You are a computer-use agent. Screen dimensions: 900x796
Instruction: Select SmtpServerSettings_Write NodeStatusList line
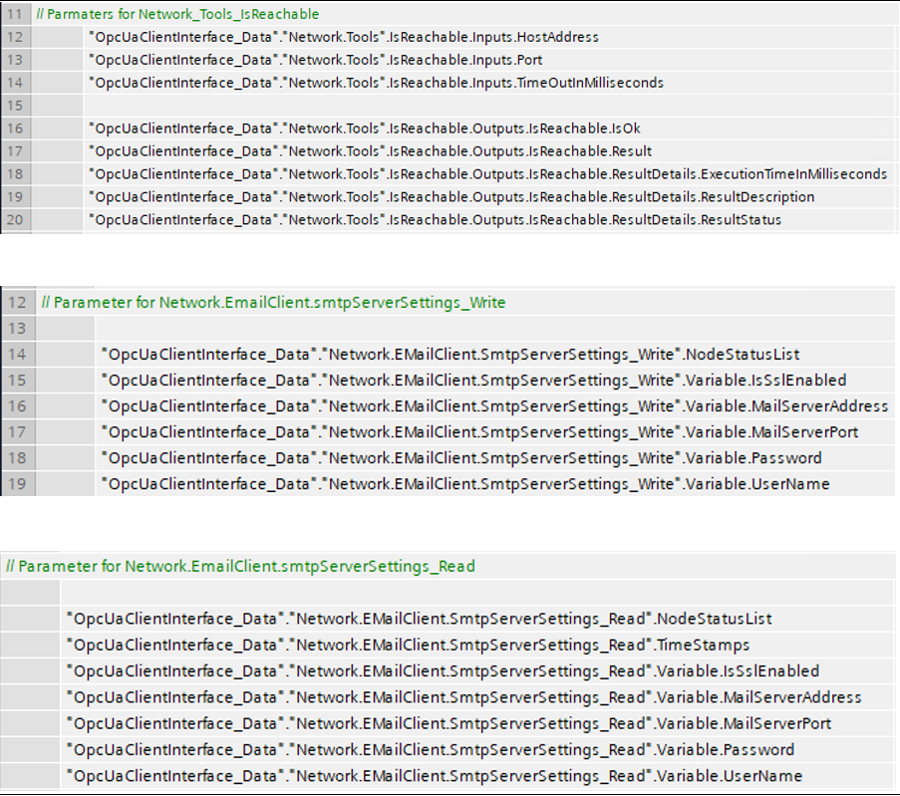point(450,354)
